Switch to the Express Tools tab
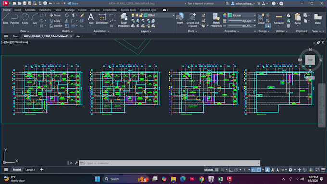327x184 pixels. coord(128,10)
